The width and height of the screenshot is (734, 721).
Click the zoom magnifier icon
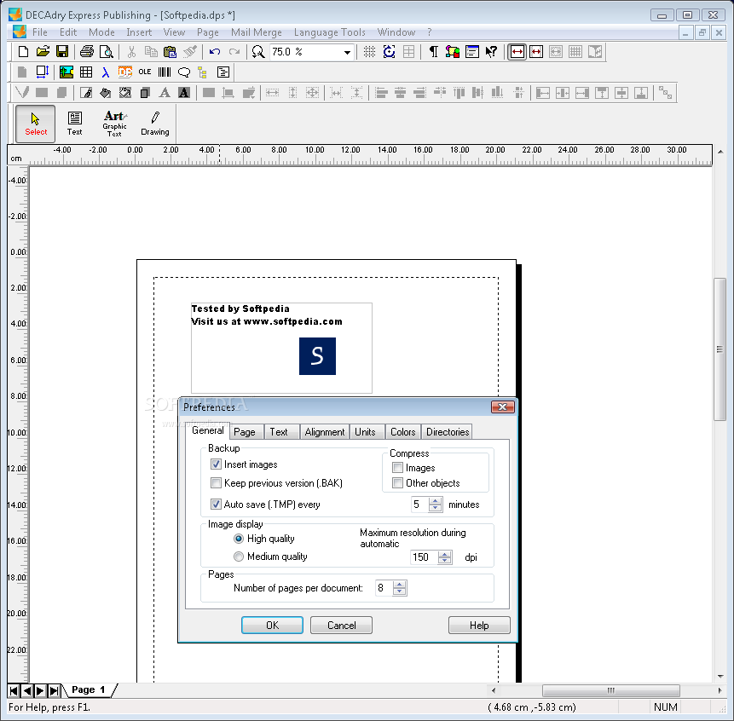pyautogui.click(x=258, y=51)
